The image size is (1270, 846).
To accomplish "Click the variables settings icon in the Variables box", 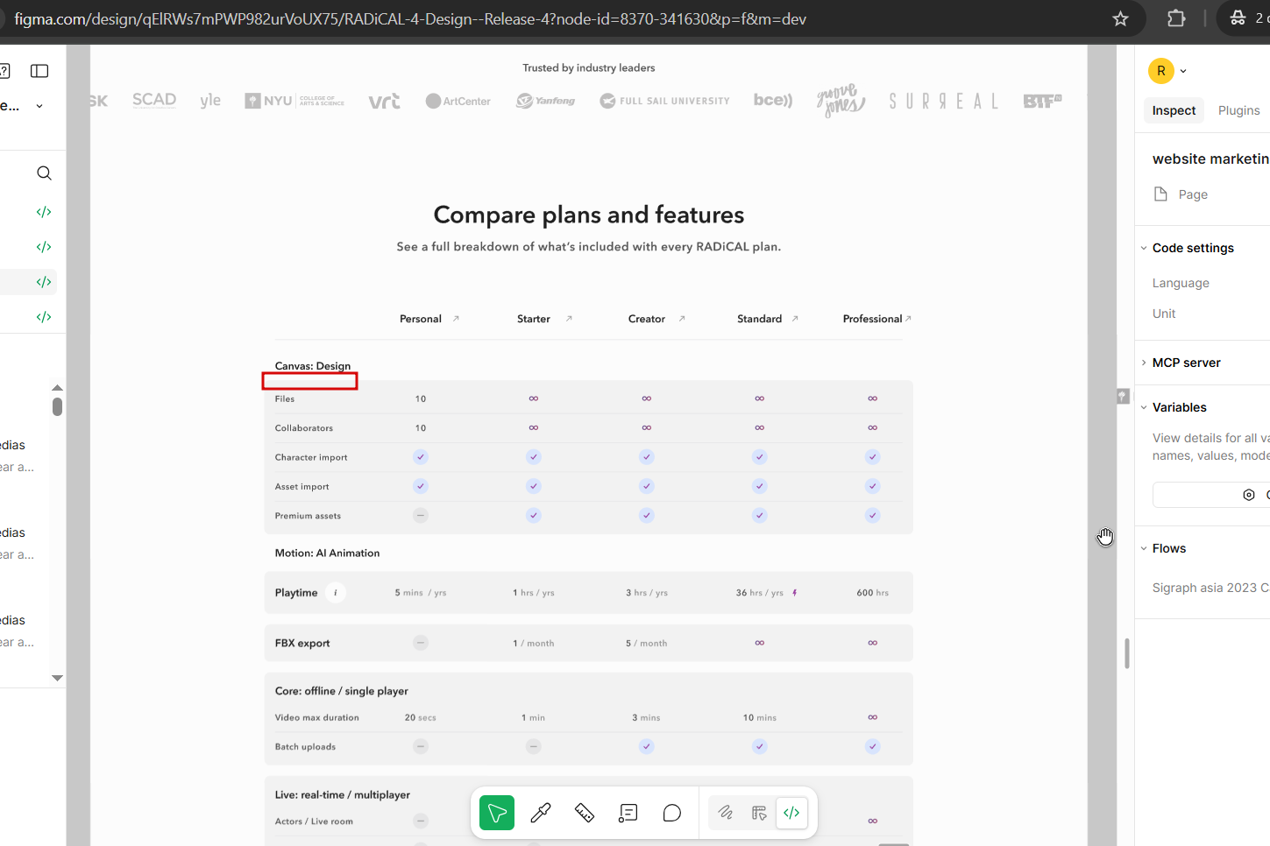I will pyautogui.click(x=1249, y=495).
